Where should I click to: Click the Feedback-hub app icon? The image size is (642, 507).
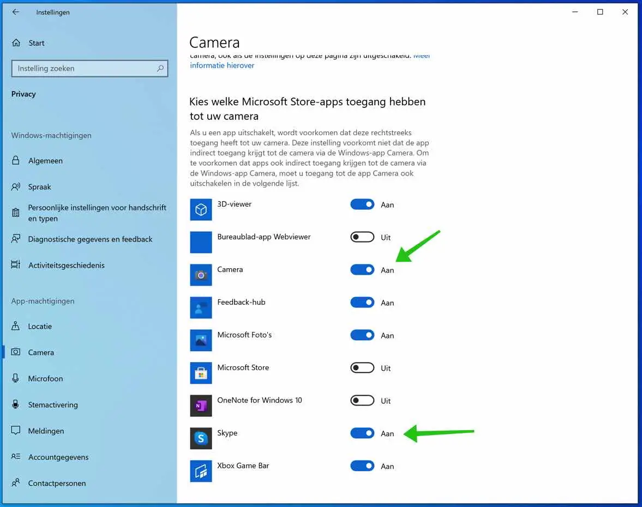[201, 307]
